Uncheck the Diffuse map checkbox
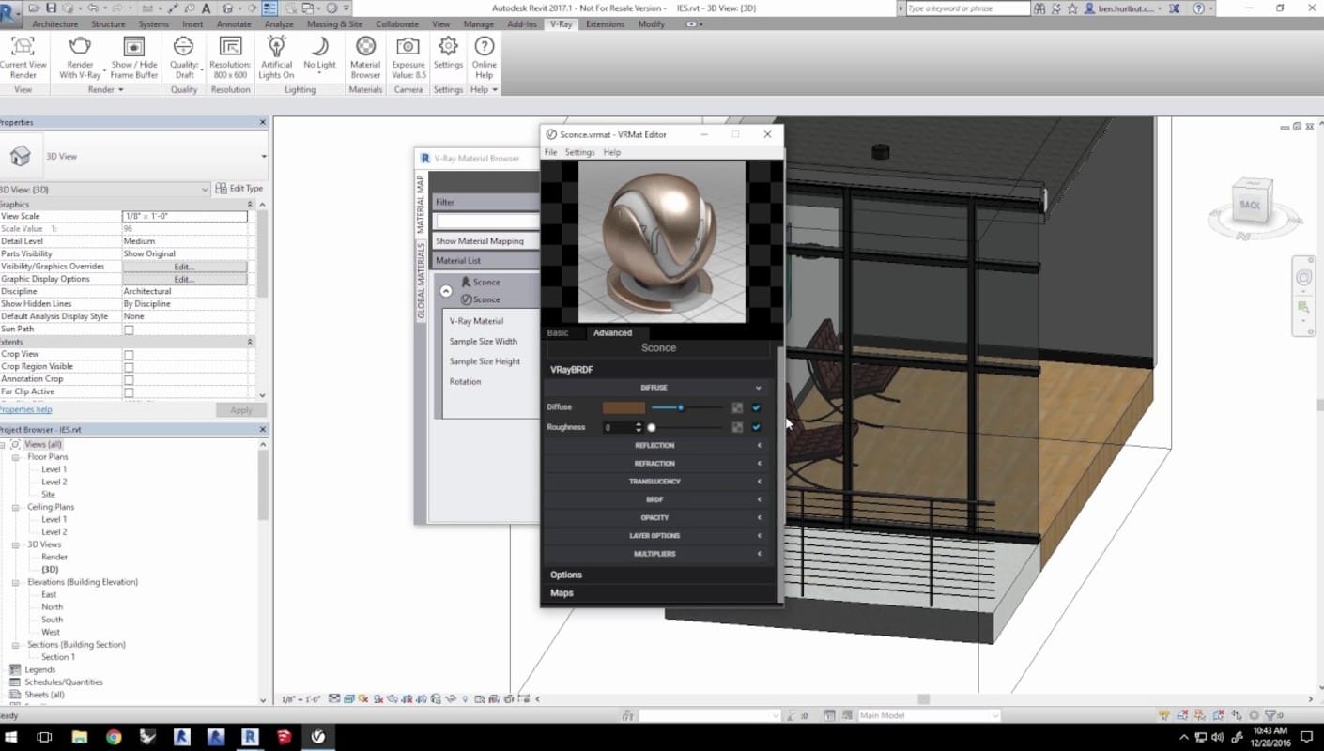 [756, 407]
